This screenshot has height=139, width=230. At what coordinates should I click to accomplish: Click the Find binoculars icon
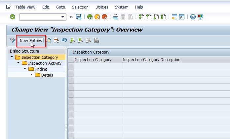tap(123, 17)
